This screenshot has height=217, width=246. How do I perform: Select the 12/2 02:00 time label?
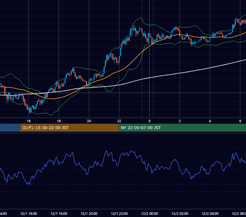pos(180,213)
